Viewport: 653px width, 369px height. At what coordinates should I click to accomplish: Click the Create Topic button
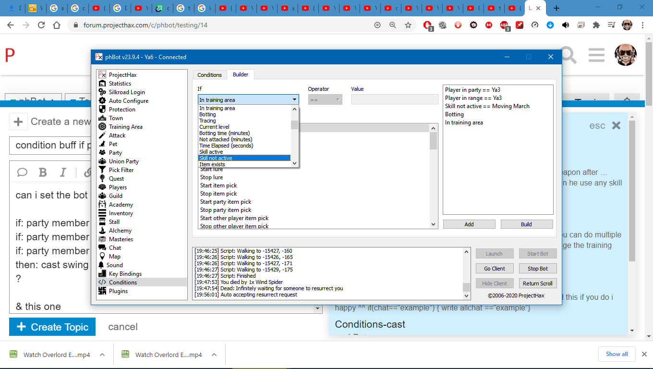(x=52, y=327)
